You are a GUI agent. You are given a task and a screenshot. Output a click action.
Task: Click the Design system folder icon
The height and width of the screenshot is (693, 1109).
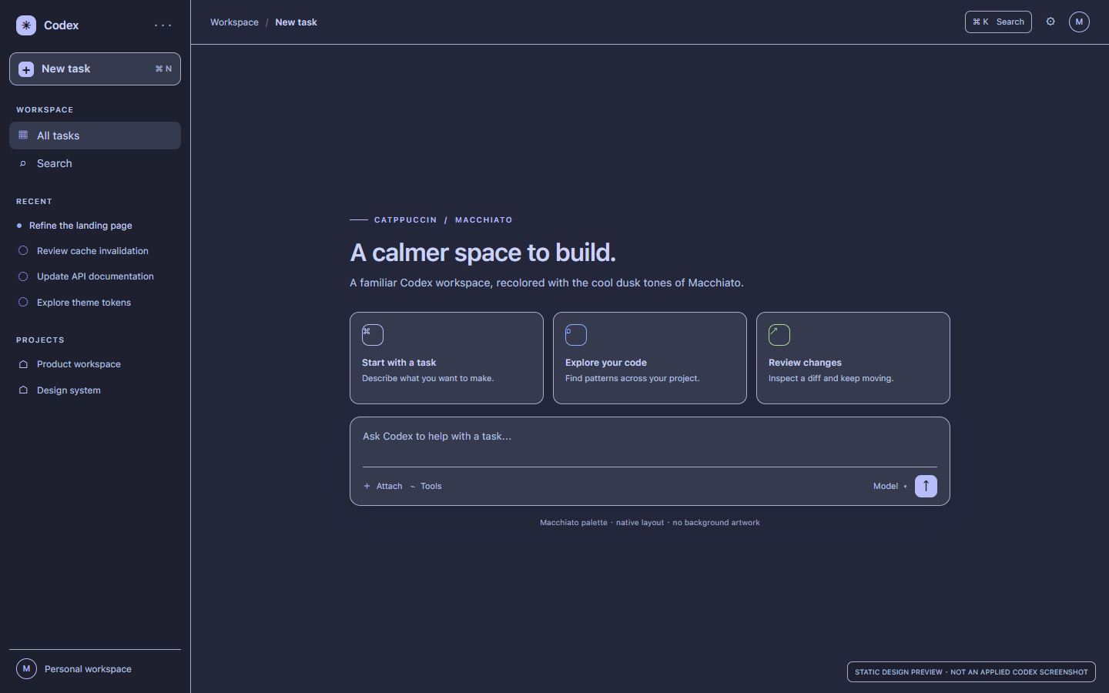point(23,390)
